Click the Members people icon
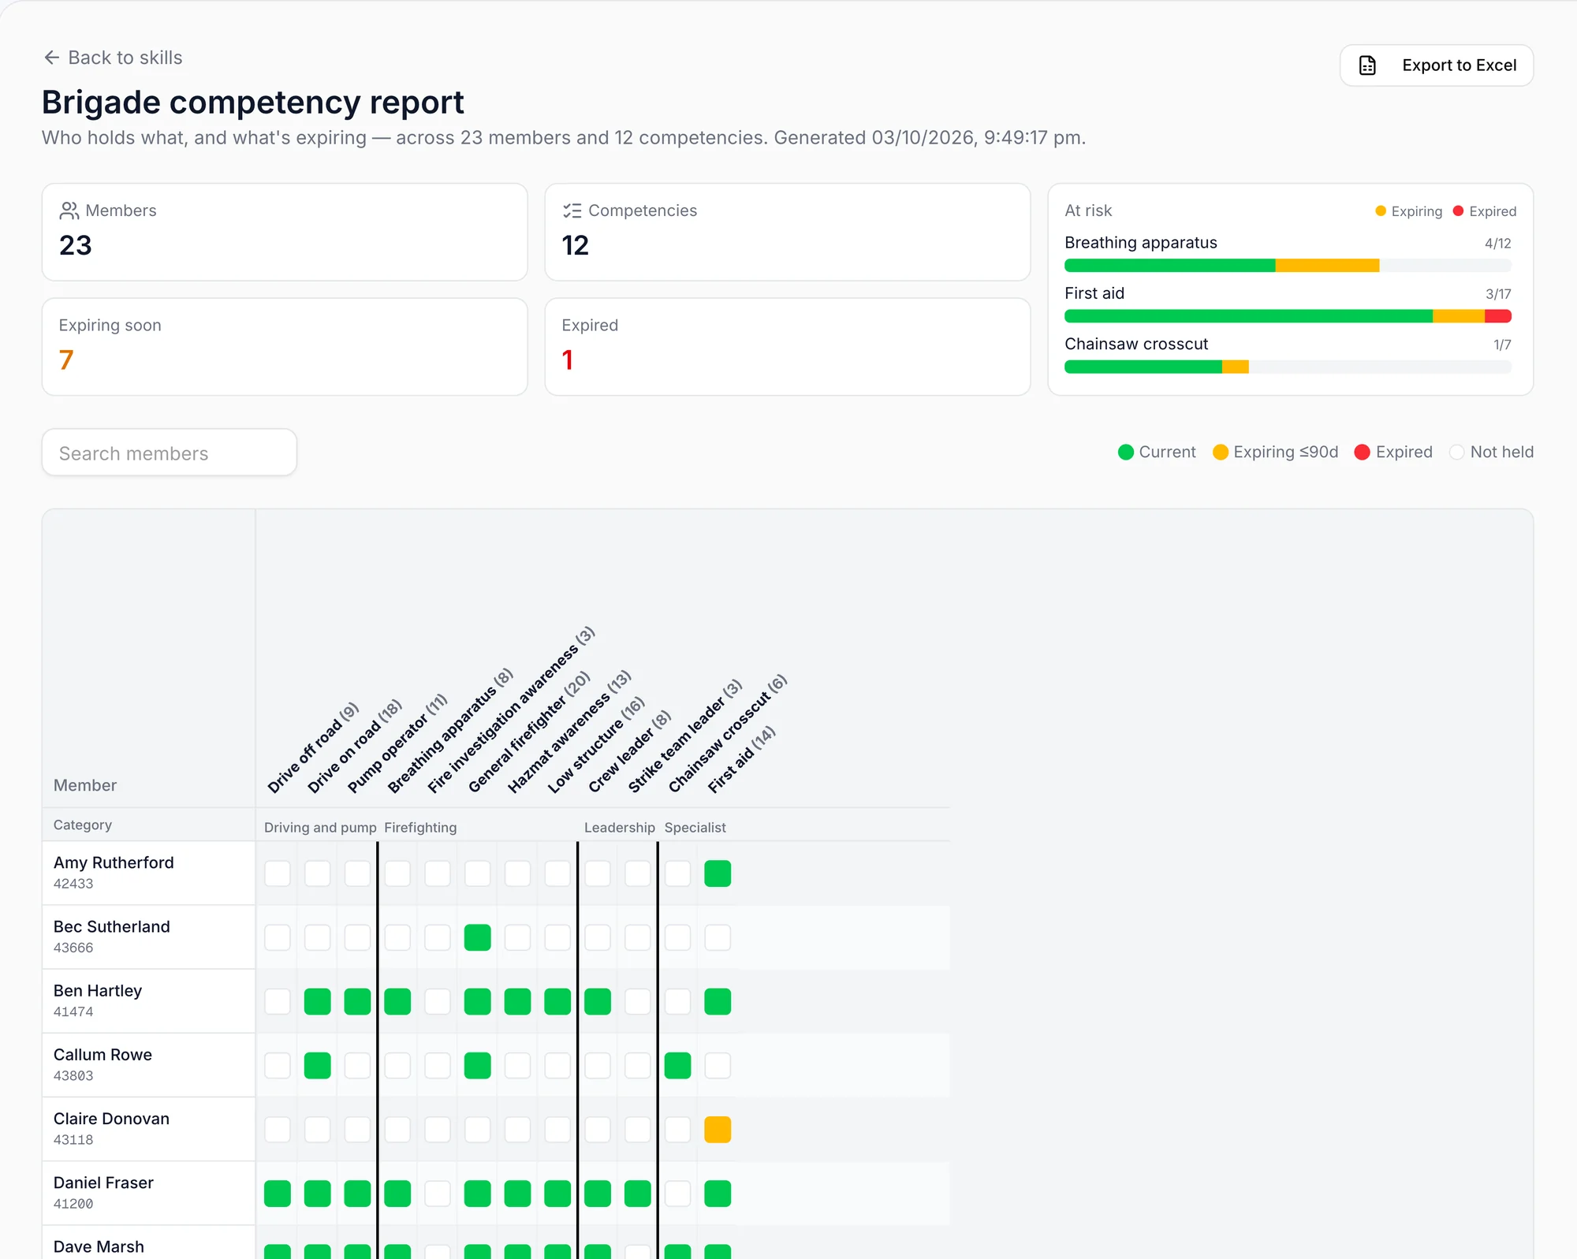 pyautogui.click(x=69, y=210)
